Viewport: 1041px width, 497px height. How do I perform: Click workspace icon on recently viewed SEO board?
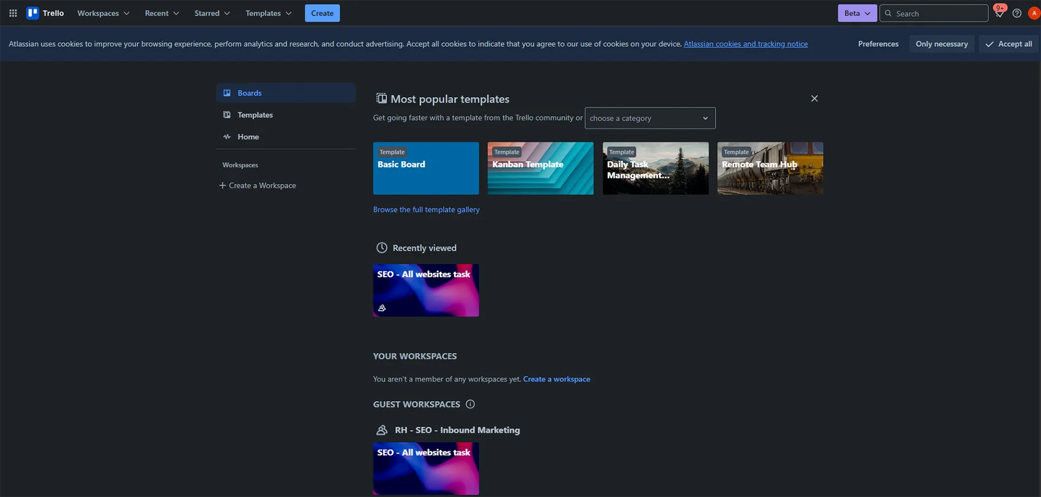pos(382,308)
